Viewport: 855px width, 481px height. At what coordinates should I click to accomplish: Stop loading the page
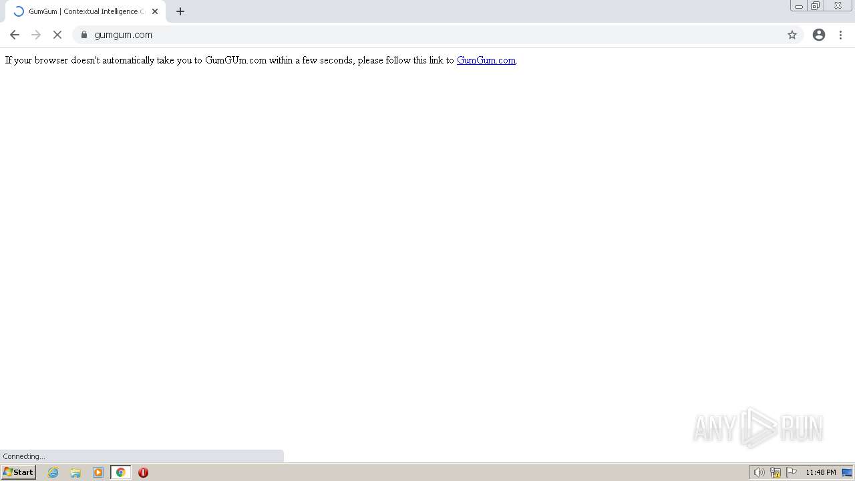tap(57, 35)
